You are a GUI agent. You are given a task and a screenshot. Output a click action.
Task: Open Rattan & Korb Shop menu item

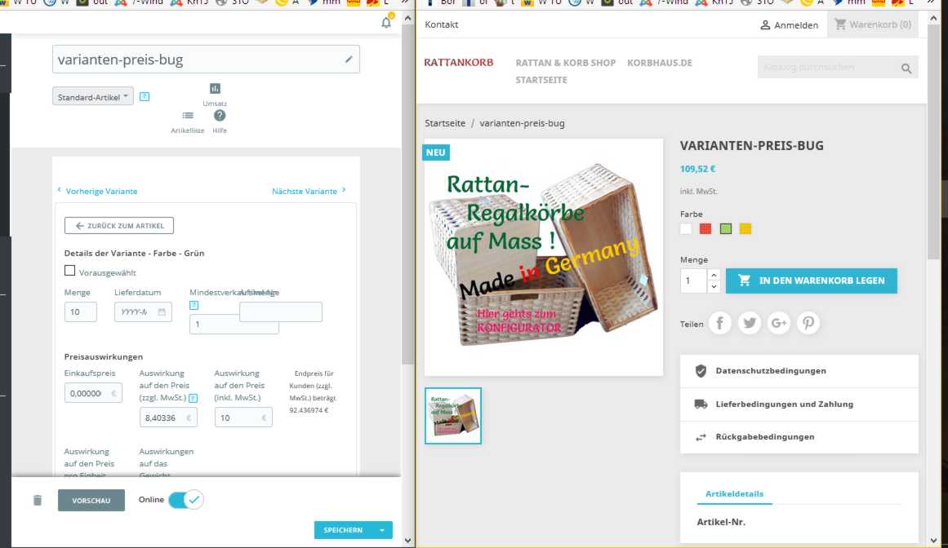(x=565, y=63)
